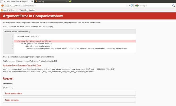Click the pluralize(@department.errors.count) source line
The height and width of the screenshot is (106, 176).
tap(77, 49)
